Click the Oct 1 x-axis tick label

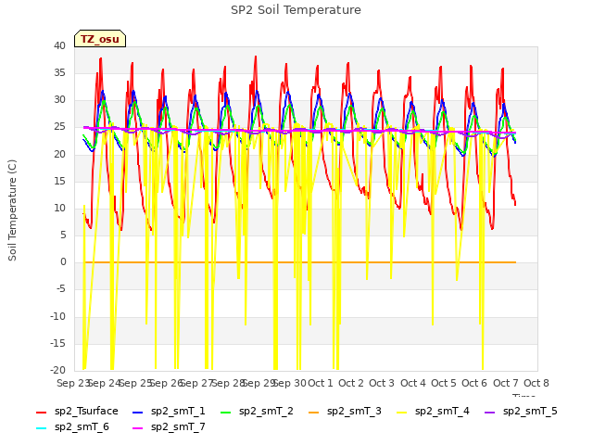[x=321, y=383]
